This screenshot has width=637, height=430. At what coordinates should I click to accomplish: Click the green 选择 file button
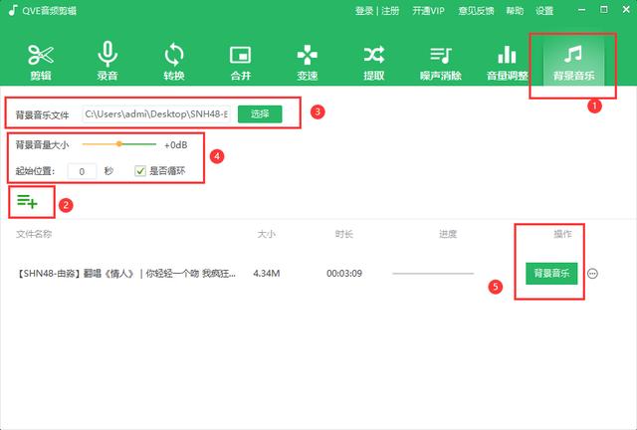pyautogui.click(x=260, y=113)
